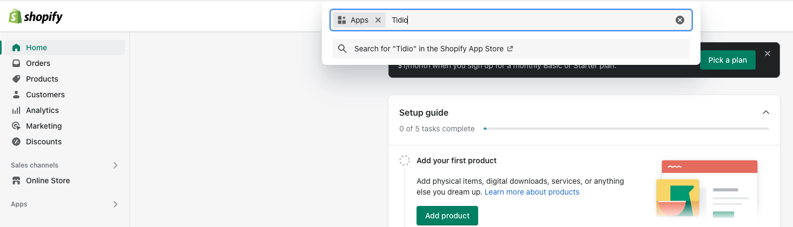Screen dimensions: 793x227
Task: Click the Products tag icon
Action: click(x=16, y=79)
